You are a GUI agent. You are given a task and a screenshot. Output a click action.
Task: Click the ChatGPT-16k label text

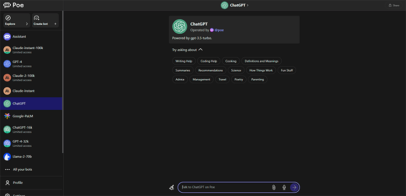(x=23, y=127)
